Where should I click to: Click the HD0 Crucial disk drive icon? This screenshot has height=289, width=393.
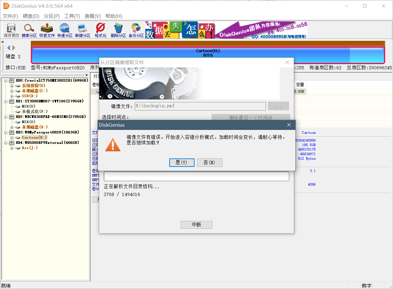12,80
